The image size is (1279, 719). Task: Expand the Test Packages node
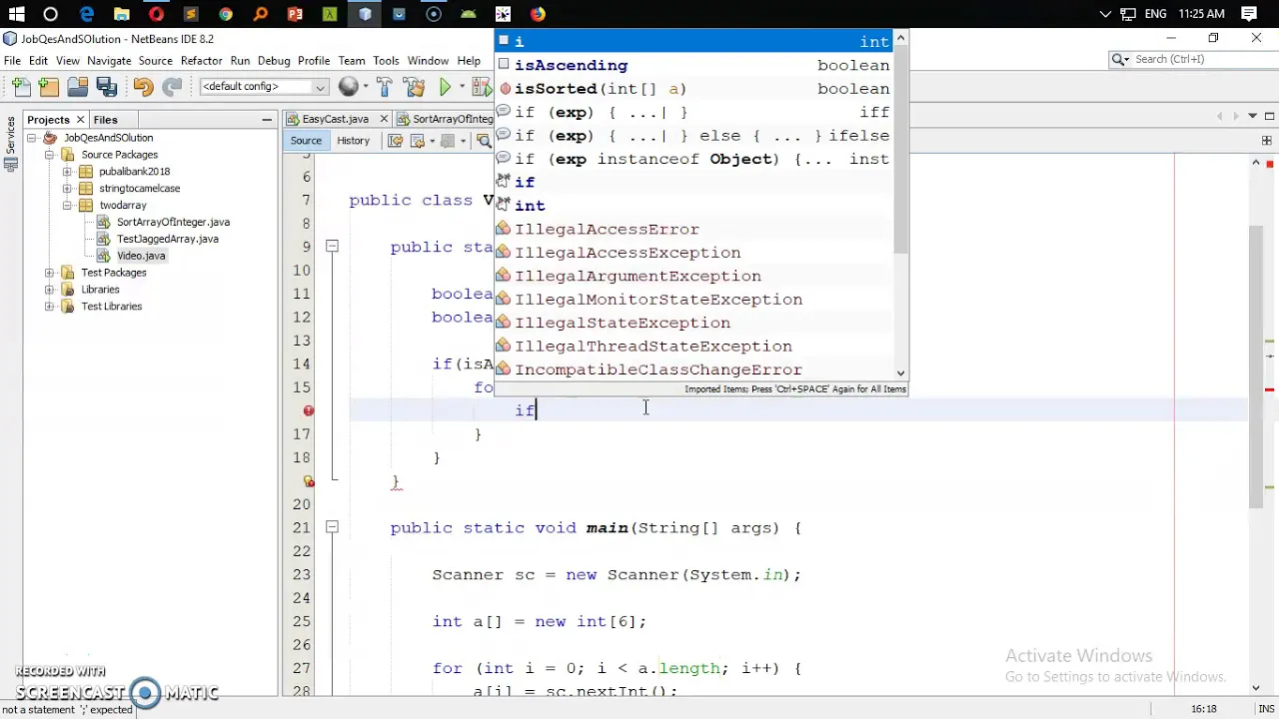point(49,273)
